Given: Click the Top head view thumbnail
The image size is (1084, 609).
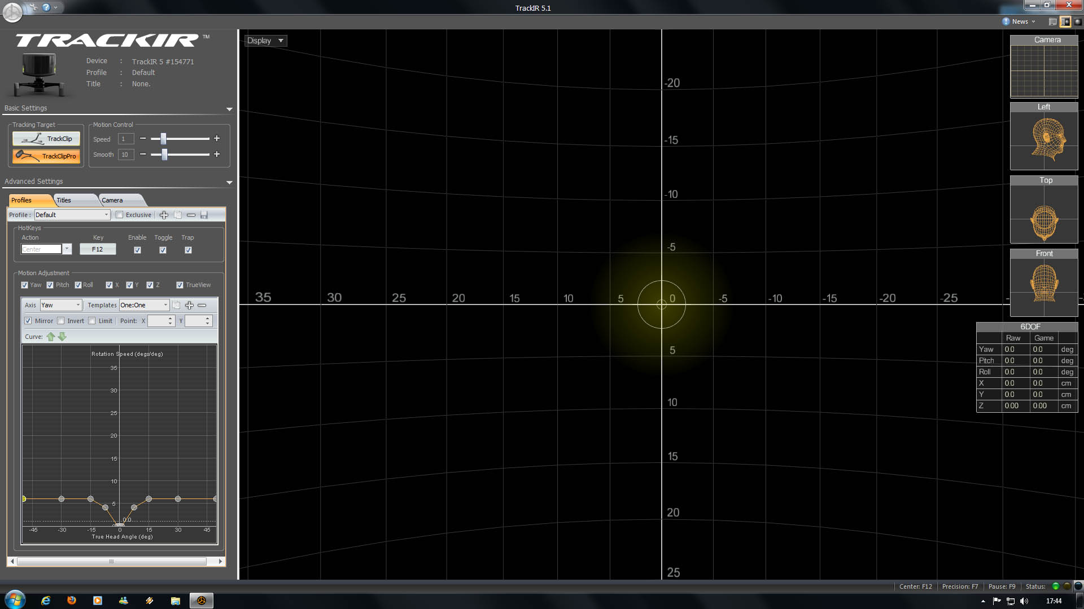Looking at the screenshot, I should click(x=1044, y=209).
